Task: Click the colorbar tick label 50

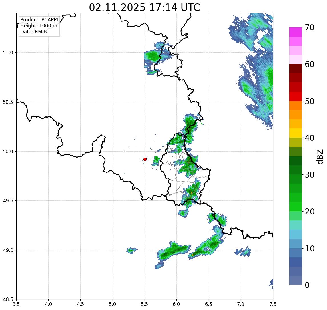Action: click(x=310, y=101)
